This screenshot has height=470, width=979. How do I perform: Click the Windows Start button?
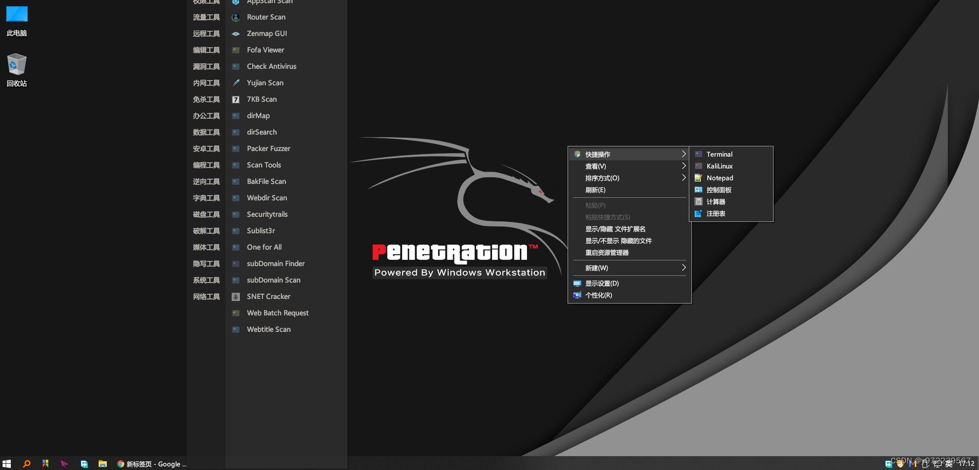7,464
